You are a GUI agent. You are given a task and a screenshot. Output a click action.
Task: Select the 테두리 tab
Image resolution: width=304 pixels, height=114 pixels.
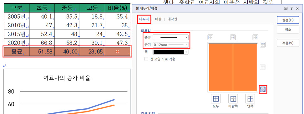click(x=144, y=19)
